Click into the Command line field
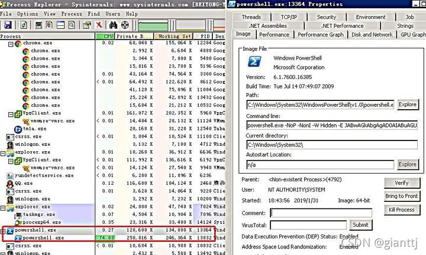 [332, 126]
